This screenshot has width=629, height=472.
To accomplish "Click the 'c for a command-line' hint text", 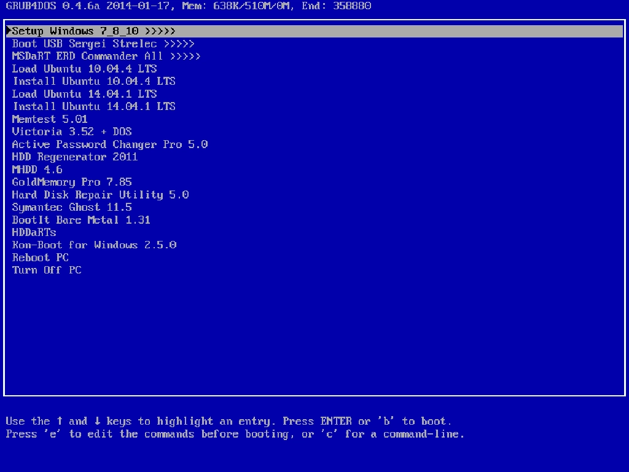I will (393, 434).
